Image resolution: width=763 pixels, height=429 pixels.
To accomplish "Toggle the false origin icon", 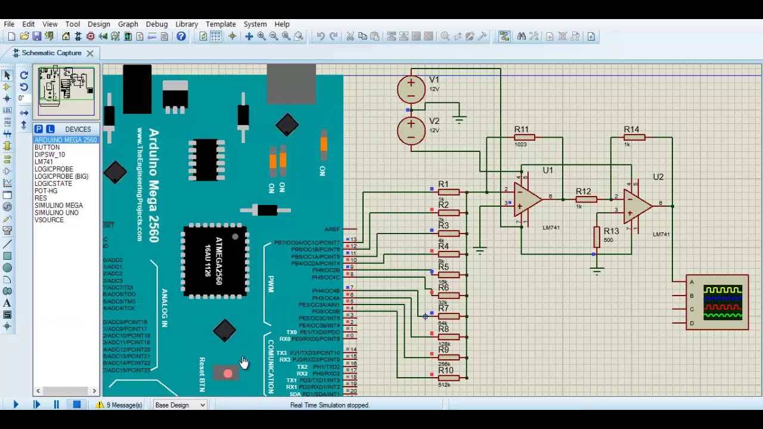I will tap(232, 36).
